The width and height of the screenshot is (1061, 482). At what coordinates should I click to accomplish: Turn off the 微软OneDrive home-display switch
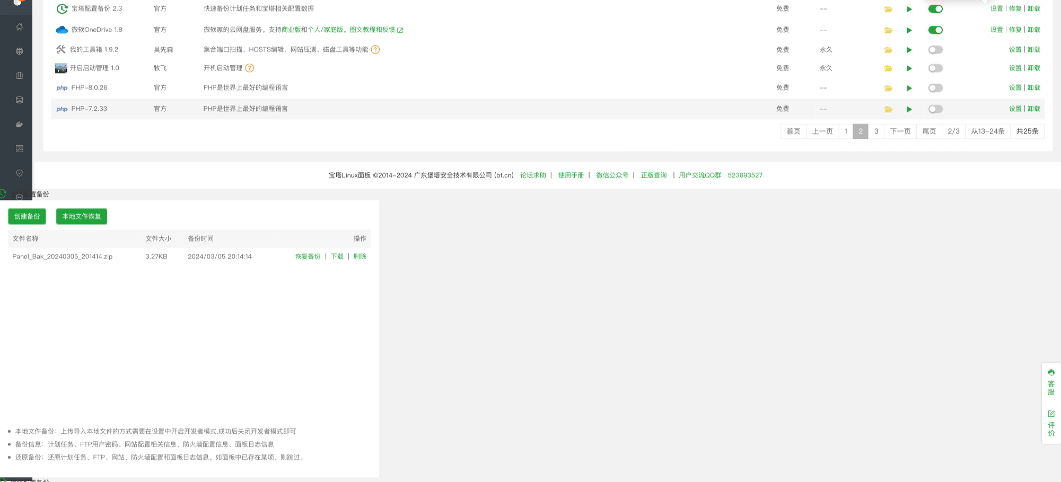935,30
